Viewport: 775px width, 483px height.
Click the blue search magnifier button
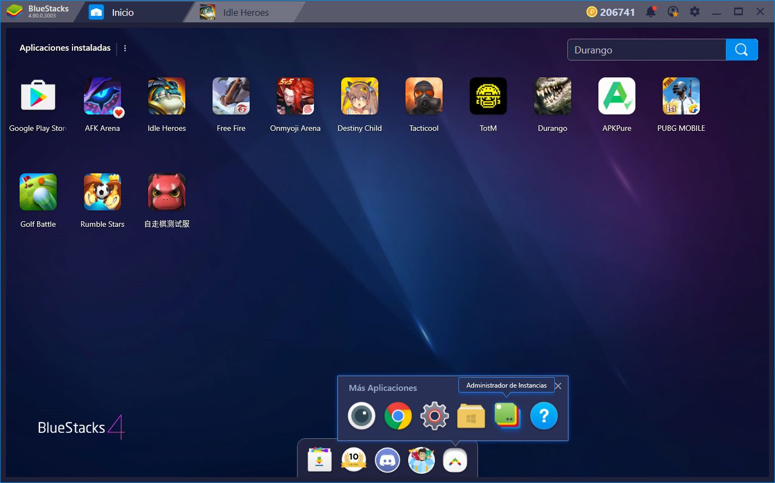click(x=742, y=50)
